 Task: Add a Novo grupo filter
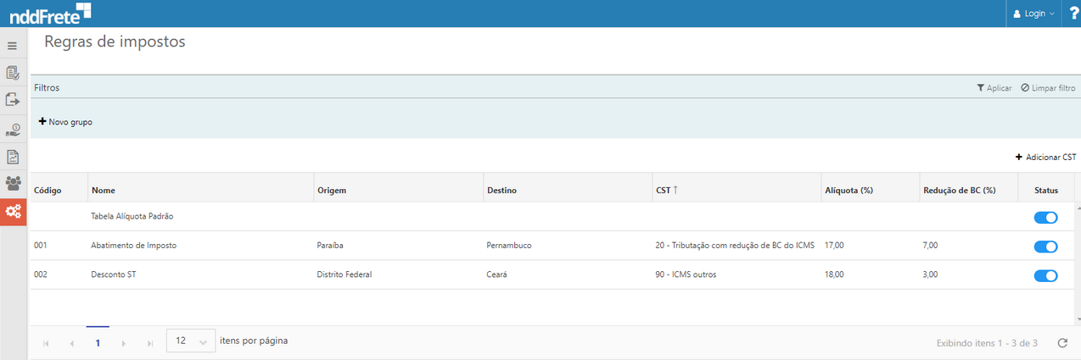click(65, 122)
